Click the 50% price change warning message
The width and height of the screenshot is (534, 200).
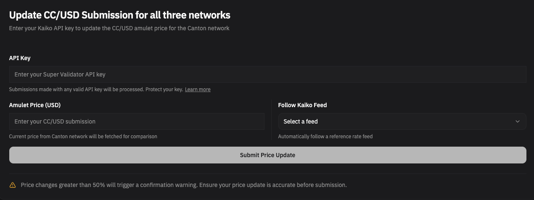(x=184, y=185)
